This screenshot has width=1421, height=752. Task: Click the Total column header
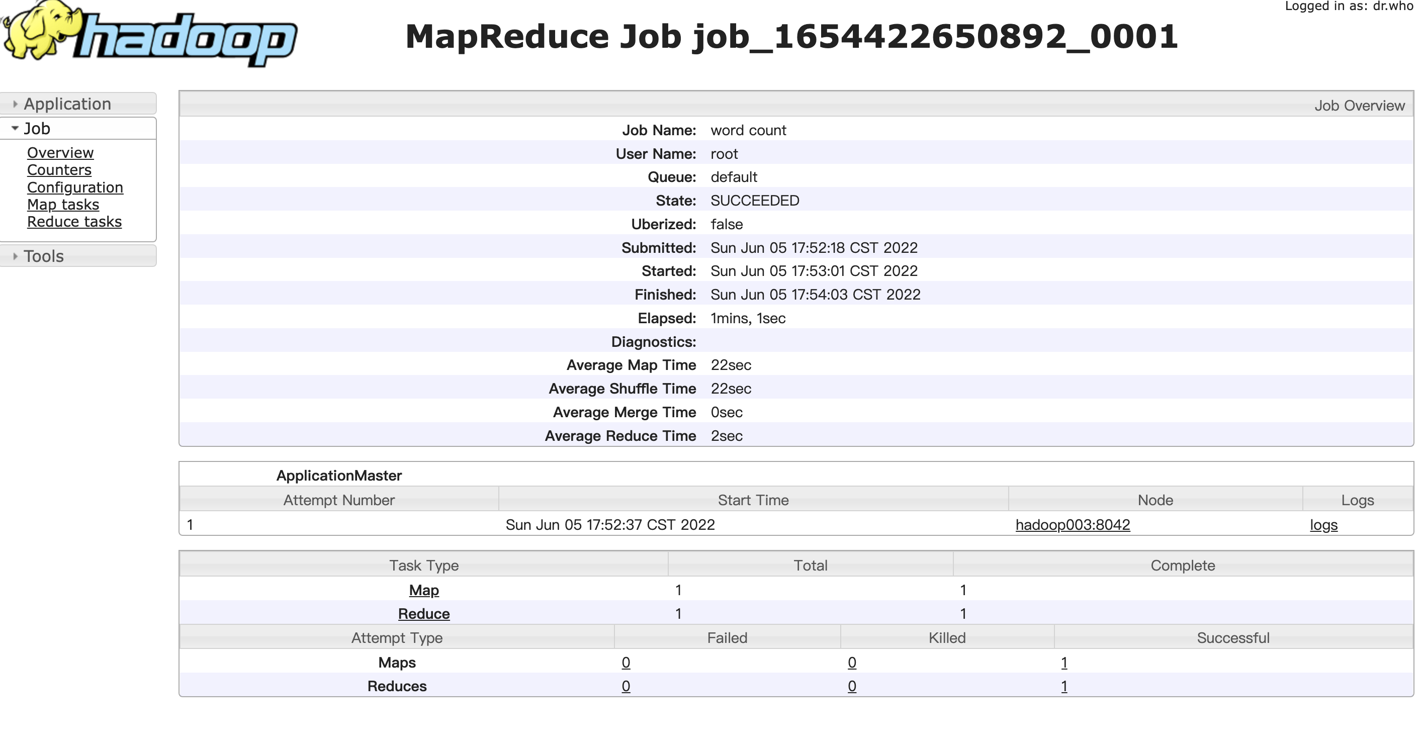pyautogui.click(x=811, y=565)
